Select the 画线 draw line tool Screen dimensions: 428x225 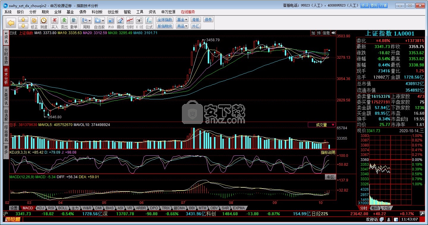[x=120, y=20]
